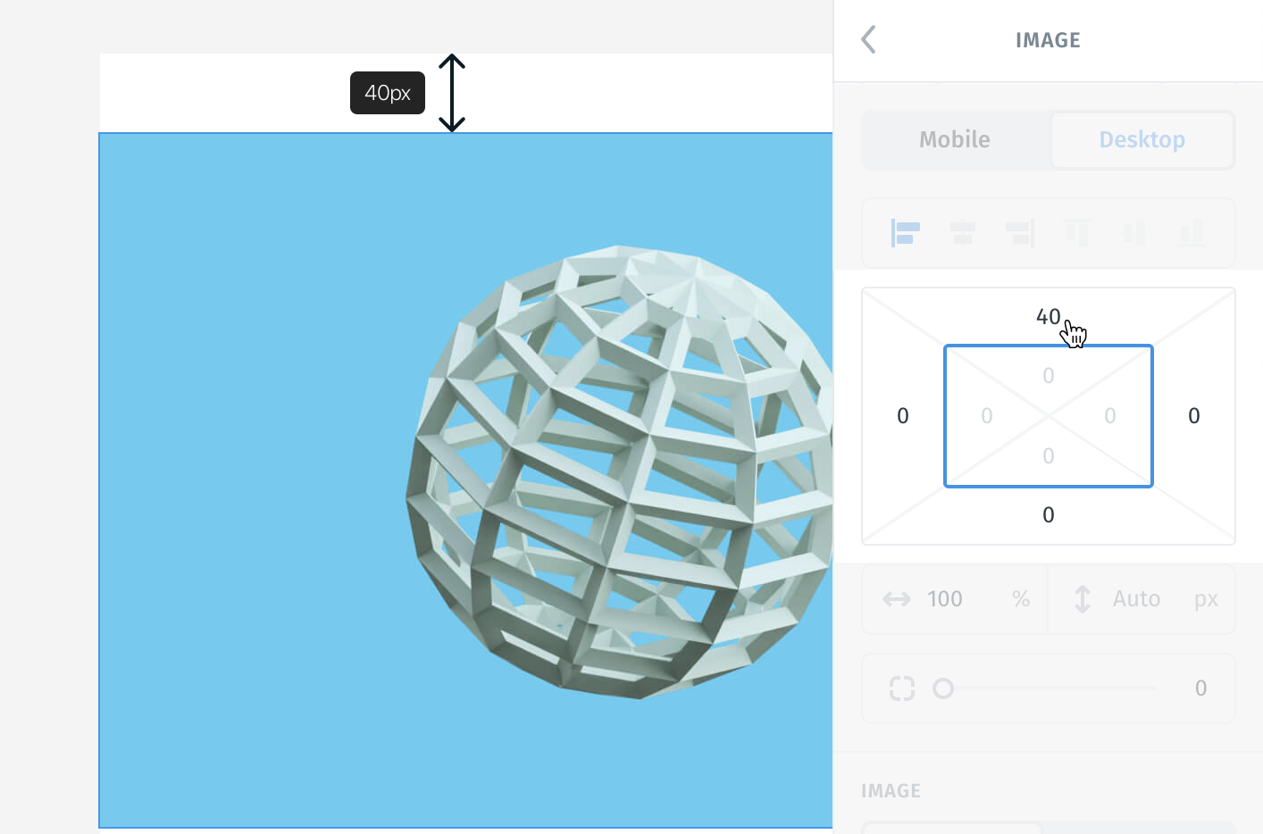Edit right margin value
This screenshot has height=834, width=1263.
[x=1194, y=415]
